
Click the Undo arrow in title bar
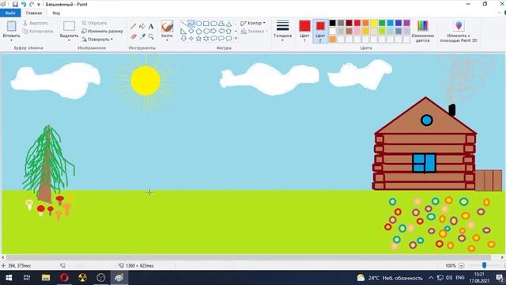click(x=23, y=4)
